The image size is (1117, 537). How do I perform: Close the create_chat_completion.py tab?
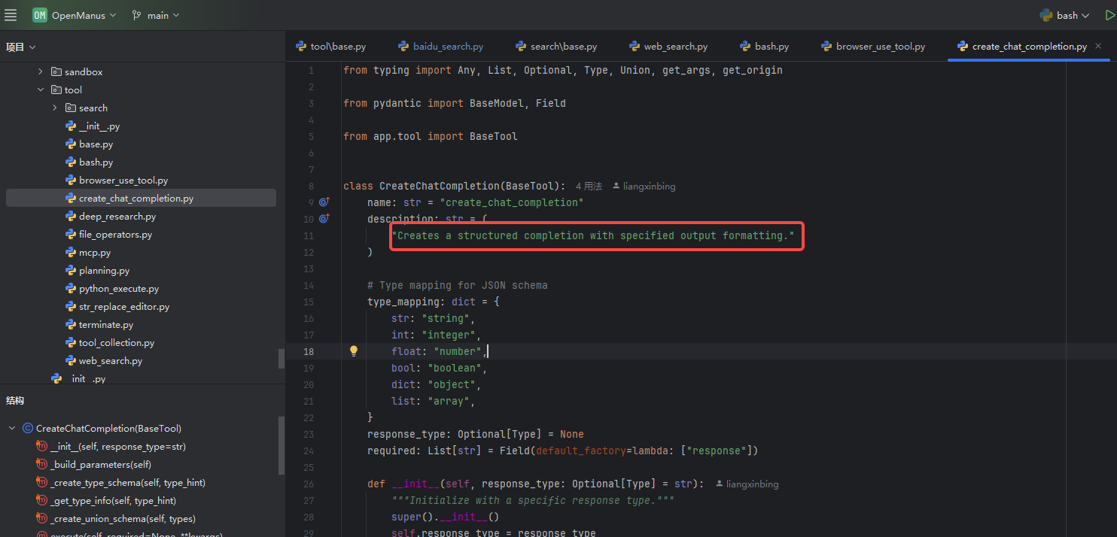pos(1098,46)
